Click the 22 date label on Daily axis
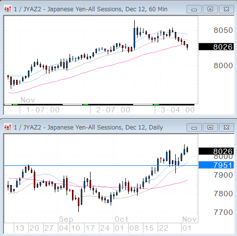 [164, 228]
